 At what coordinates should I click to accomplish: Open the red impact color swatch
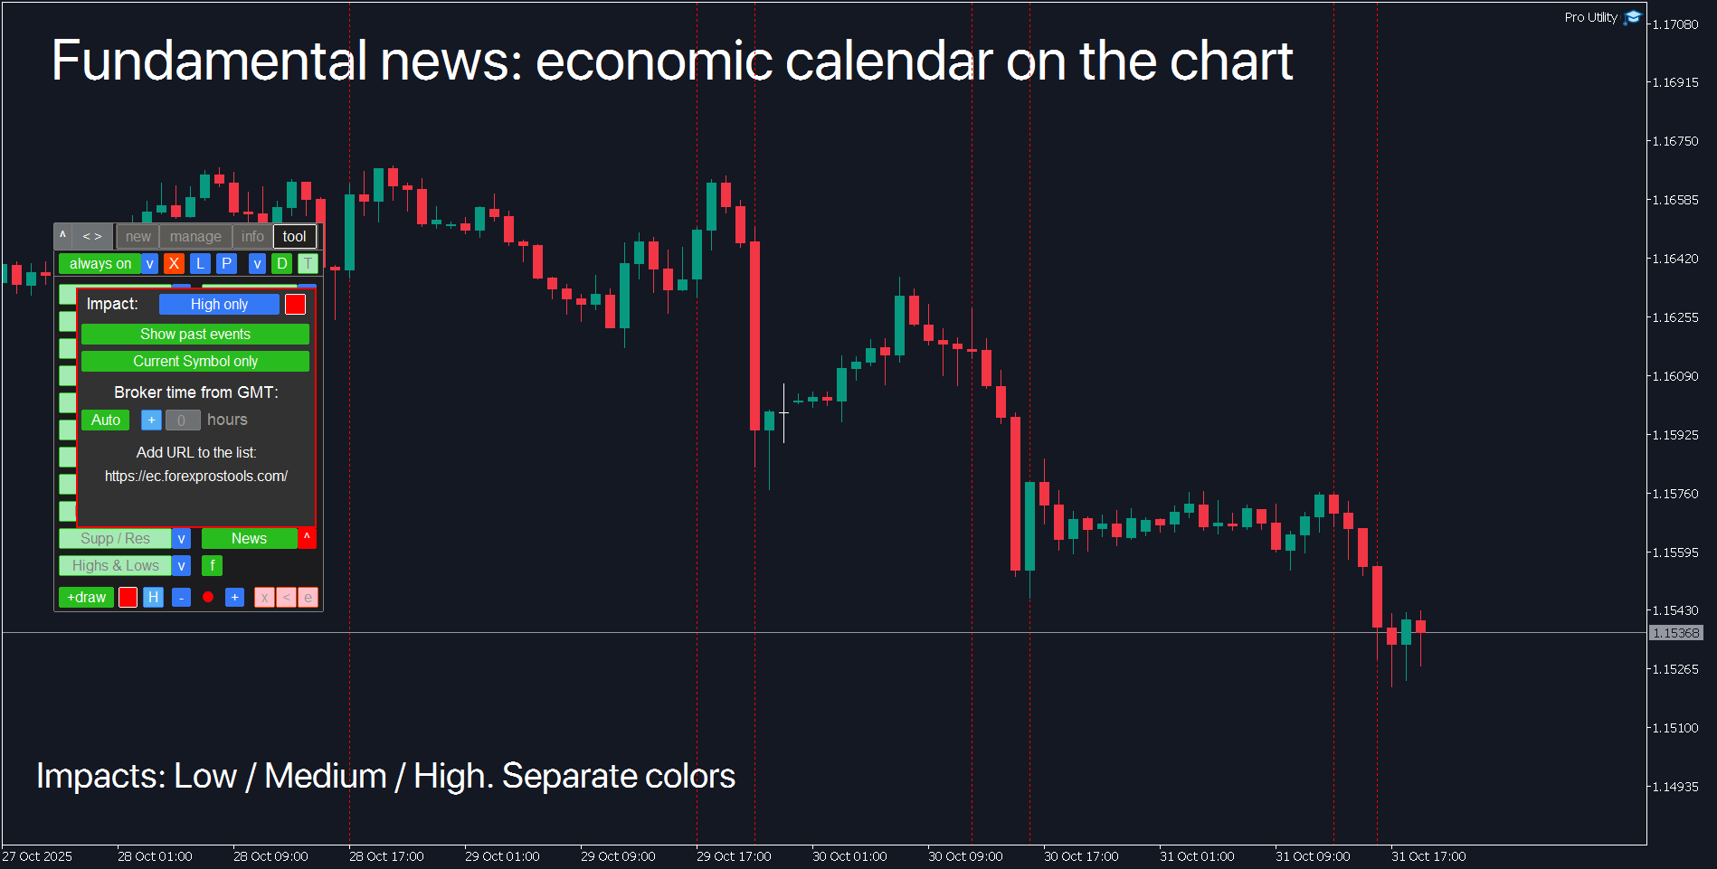(x=295, y=304)
